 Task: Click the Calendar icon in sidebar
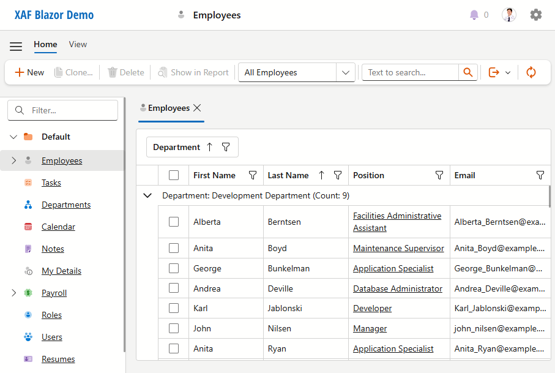pos(28,227)
